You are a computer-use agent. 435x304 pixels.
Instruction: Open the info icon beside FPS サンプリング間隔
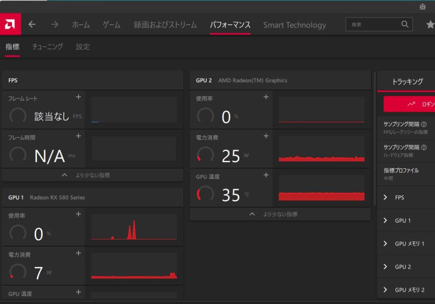point(423,124)
